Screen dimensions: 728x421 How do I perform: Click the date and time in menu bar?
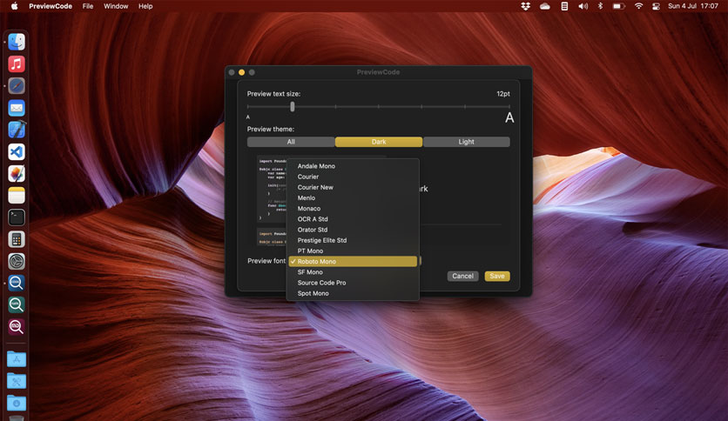[x=692, y=6]
